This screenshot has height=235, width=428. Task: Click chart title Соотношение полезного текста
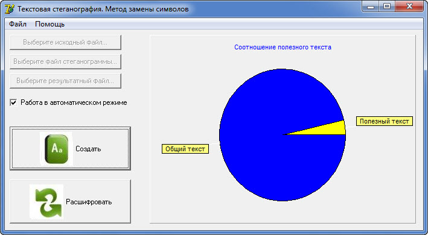click(x=283, y=47)
